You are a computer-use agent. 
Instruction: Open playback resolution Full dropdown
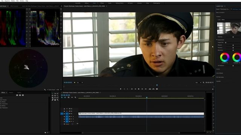tap(198, 82)
